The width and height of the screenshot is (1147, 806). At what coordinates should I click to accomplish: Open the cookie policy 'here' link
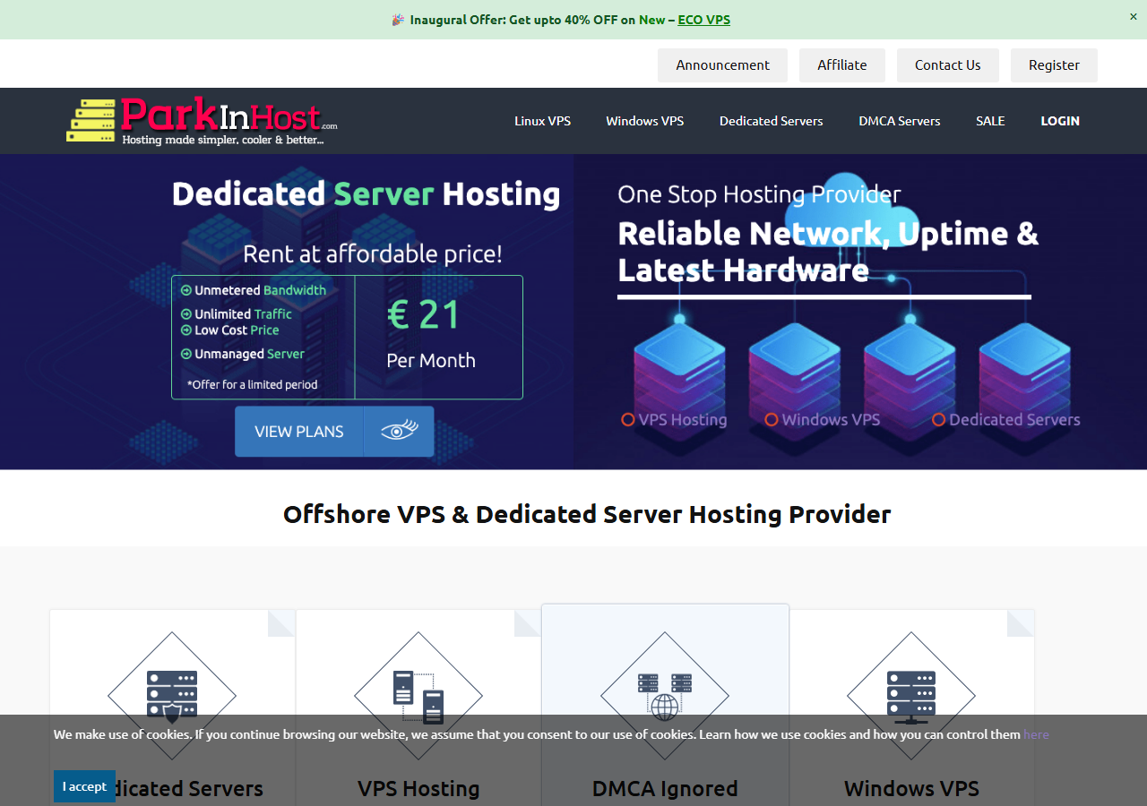pos(1036,734)
